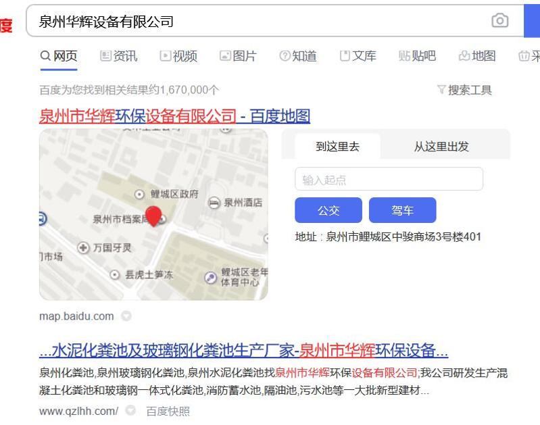540x425 pixels.
Task: Open 泉州市华辉环保设备有限公司 - 百度地图 result
Action: point(174,116)
